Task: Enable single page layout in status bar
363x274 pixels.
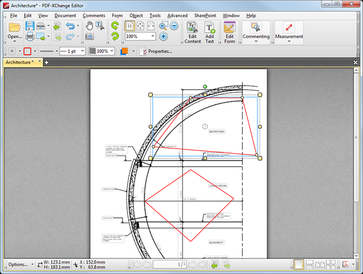Action: pyautogui.click(x=299, y=264)
